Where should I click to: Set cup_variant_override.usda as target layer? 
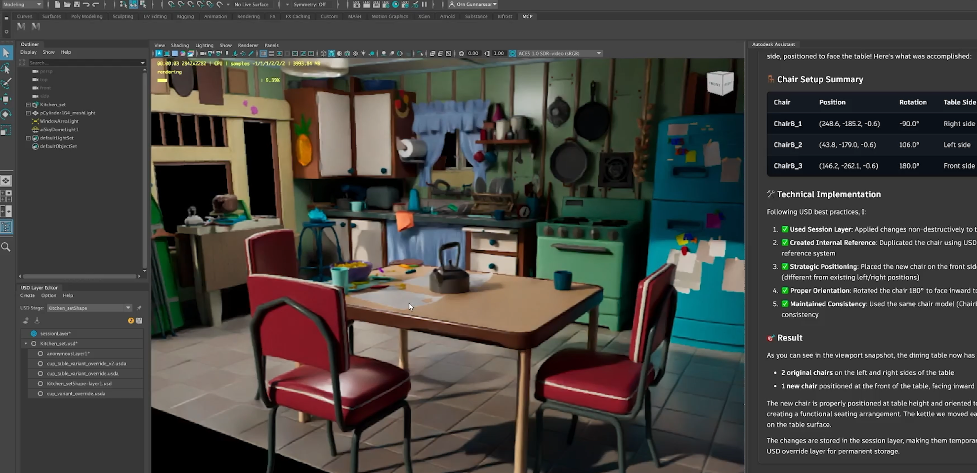coord(41,394)
